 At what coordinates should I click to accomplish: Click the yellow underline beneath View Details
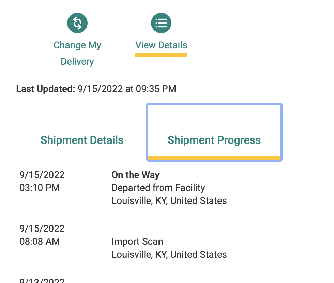point(161,55)
